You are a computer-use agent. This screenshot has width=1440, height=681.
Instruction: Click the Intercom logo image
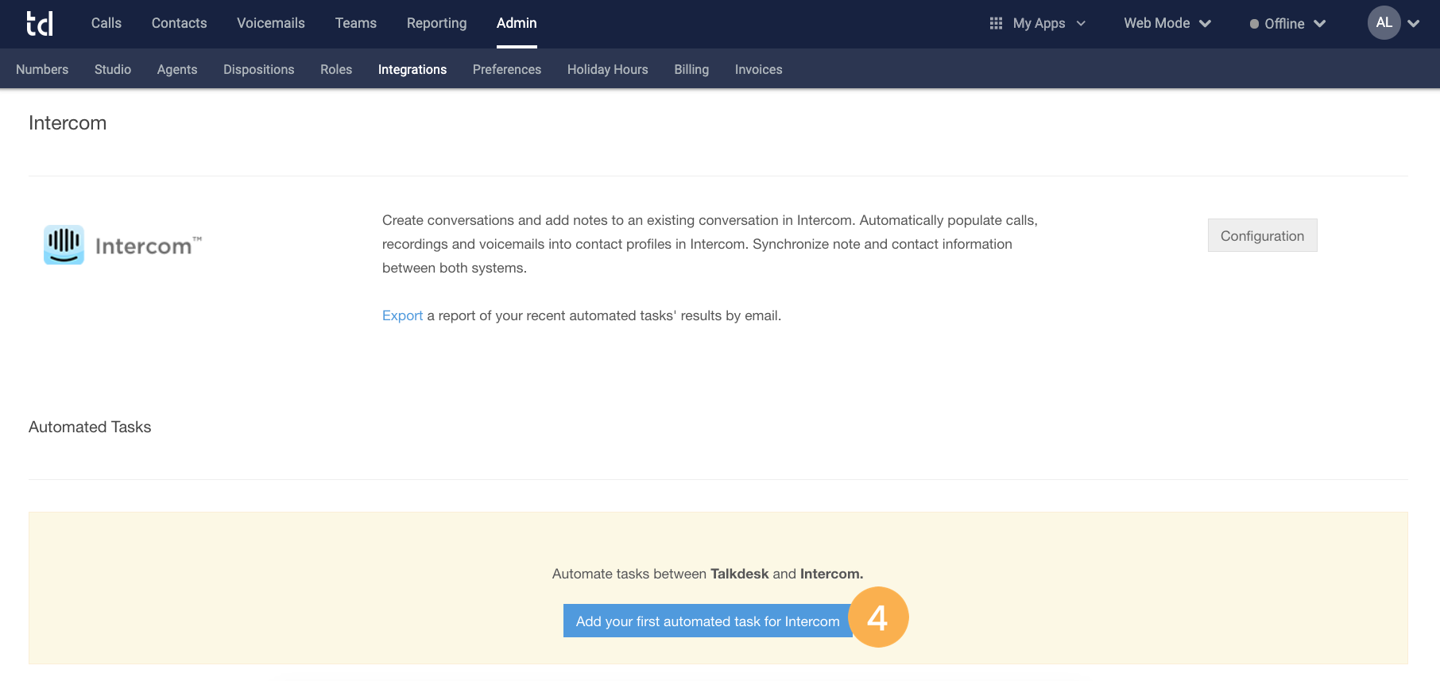point(123,245)
